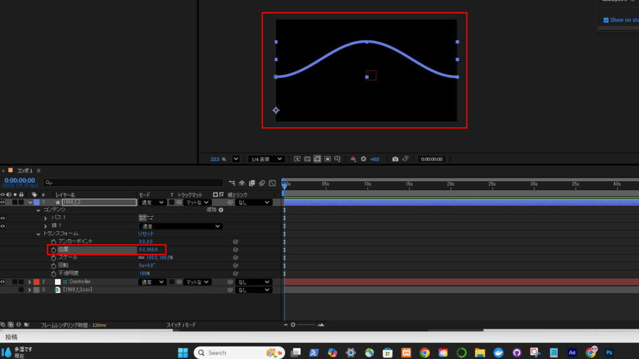The width and height of the screenshot is (639, 359).
Task: Toggle visibility of the Controller layer
Action: pyautogui.click(x=3, y=282)
